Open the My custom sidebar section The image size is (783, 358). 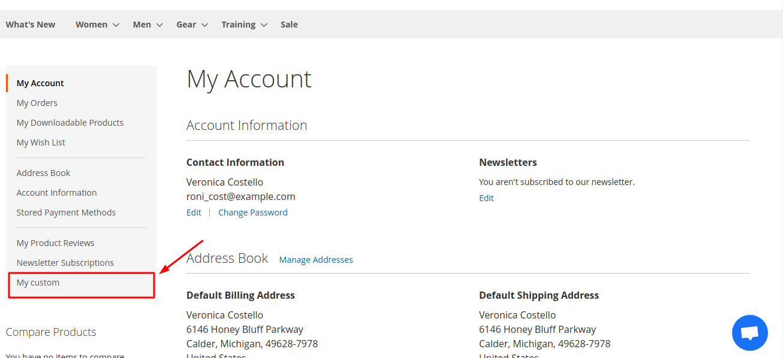(38, 282)
